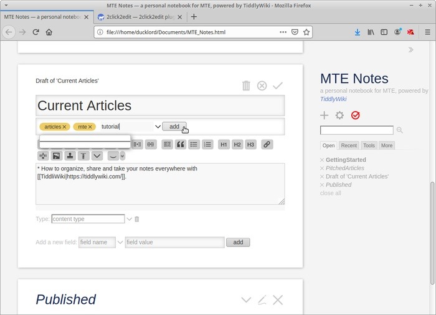Go to Firefox home page

pyautogui.click(x=49, y=32)
